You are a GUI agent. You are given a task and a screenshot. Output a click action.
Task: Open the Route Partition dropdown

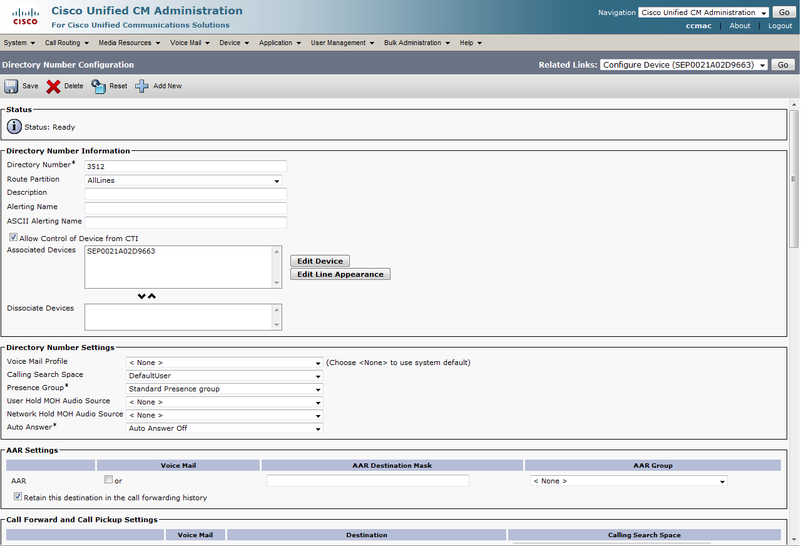[183, 180]
